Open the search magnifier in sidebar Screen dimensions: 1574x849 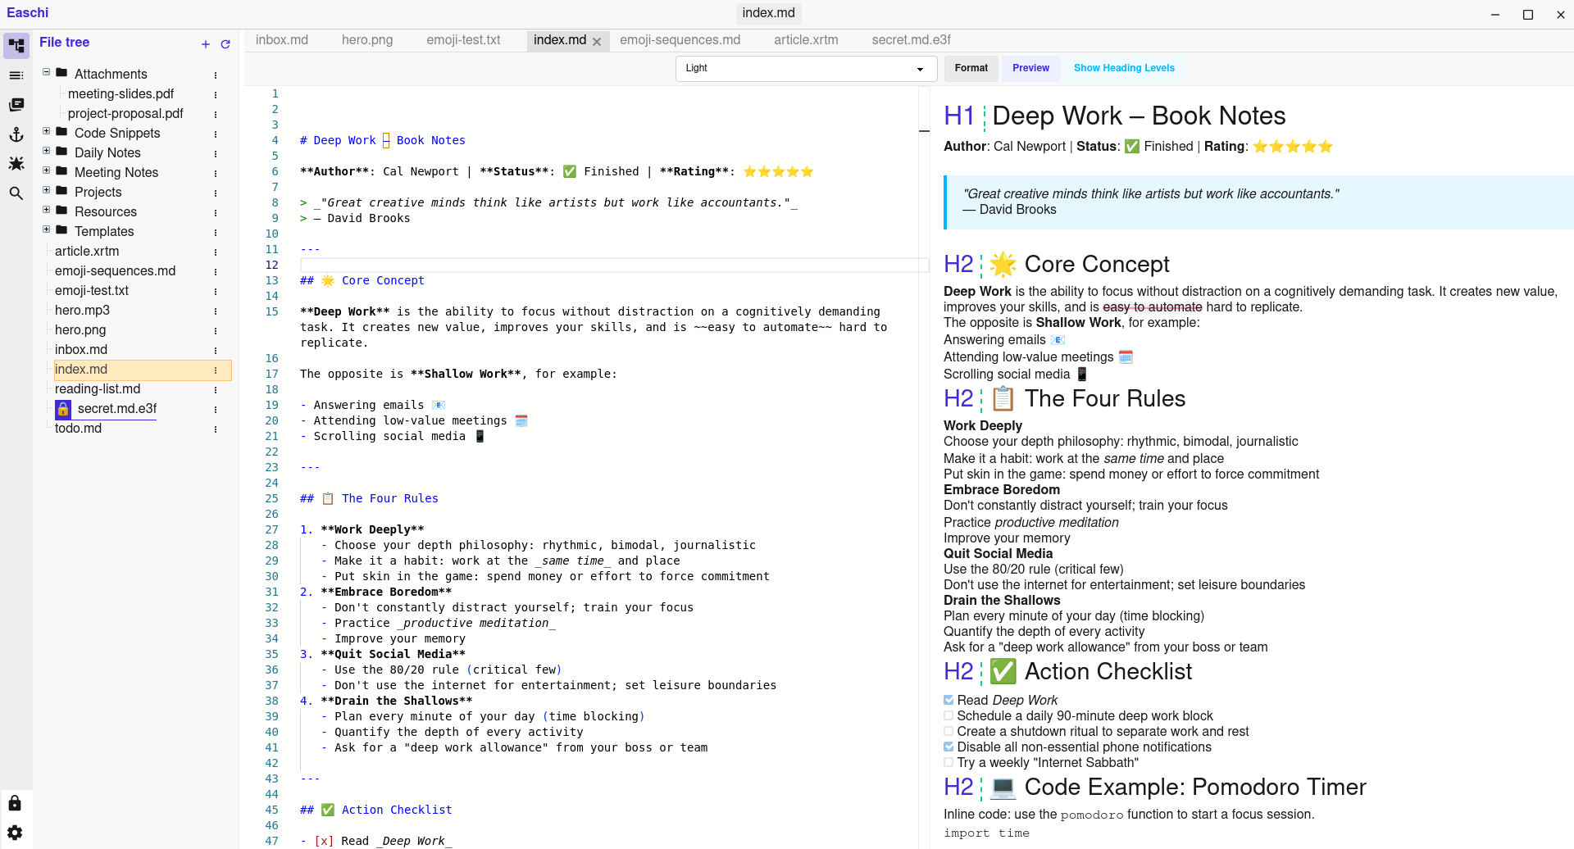click(x=16, y=193)
